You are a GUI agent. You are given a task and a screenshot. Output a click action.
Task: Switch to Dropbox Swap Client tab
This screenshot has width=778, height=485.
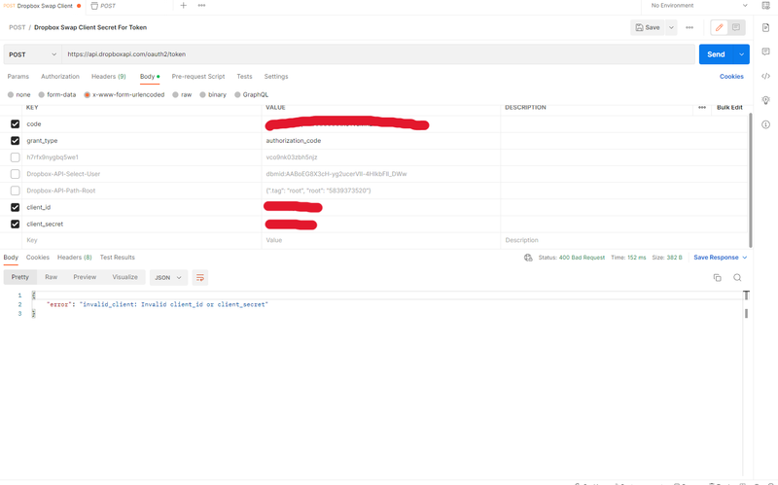(x=43, y=6)
